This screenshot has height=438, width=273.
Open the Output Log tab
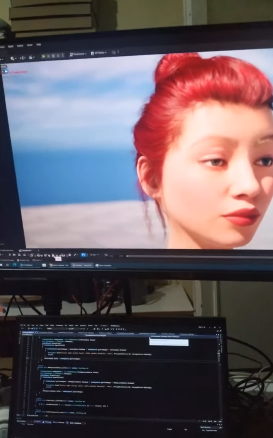click(24, 260)
